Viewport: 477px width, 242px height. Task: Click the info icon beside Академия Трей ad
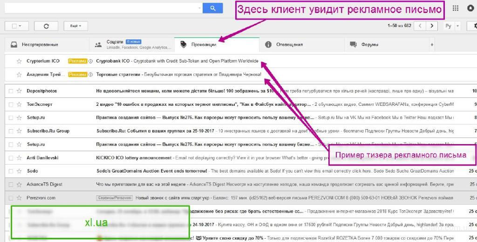pyautogui.click(x=90, y=75)
